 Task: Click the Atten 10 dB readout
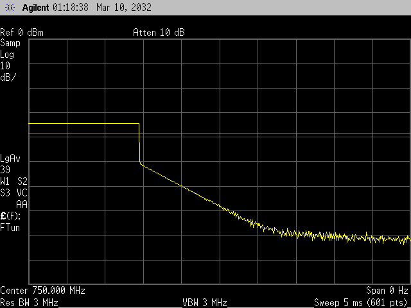click(159, 33)
